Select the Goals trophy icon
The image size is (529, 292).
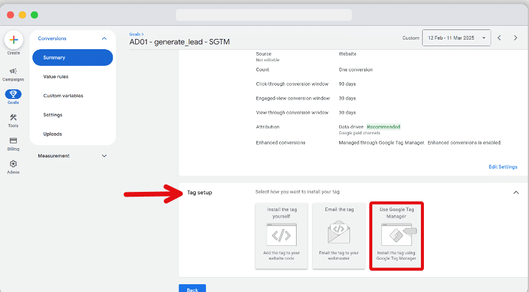coord(13,94)
